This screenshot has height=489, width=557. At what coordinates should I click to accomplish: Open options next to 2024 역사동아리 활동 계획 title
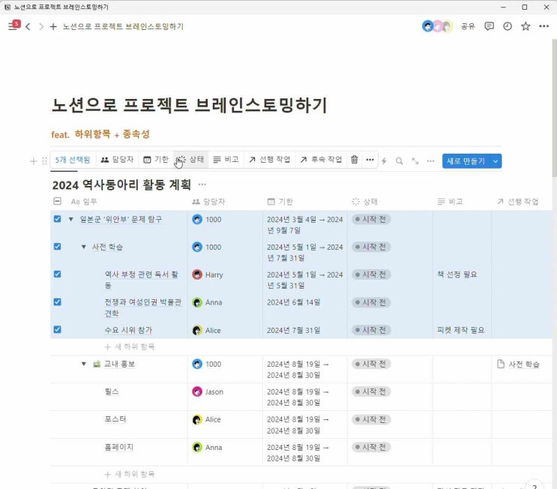click(x=202, y=184)
